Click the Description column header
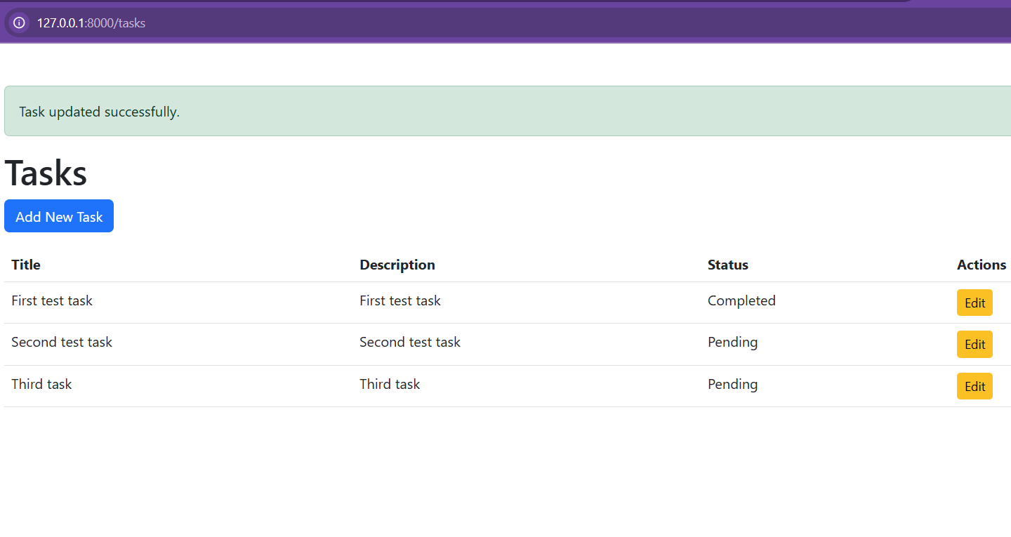The width and height of the screenshot is (1011, 537). (397, 265)
